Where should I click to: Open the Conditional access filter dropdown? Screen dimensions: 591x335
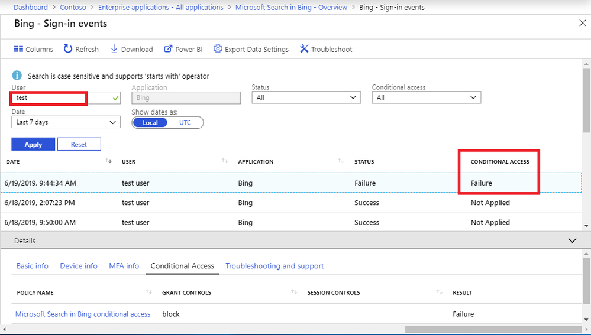pyautogui.click(x=427, y=97)
